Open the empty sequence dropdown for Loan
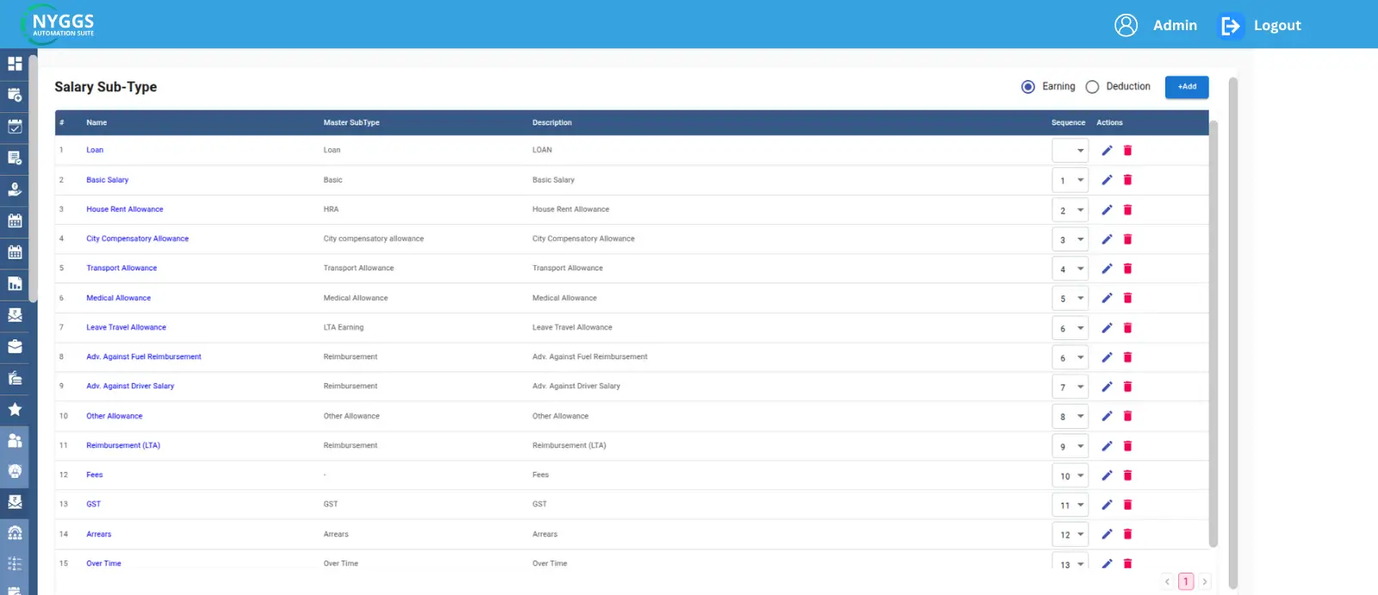The height and width of the screenshot is (595, 1378). click(x=1071, y=151)
